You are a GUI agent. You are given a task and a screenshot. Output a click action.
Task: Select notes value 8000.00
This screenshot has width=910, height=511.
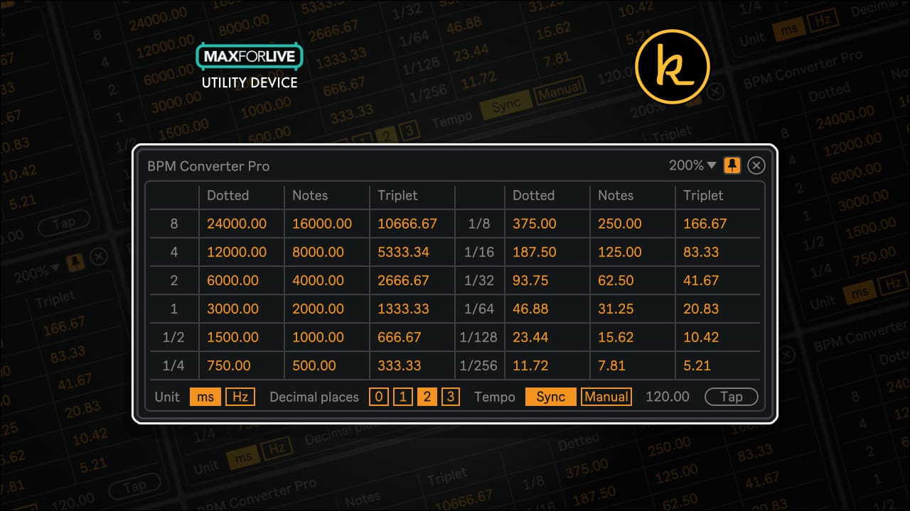click(318, 252)
